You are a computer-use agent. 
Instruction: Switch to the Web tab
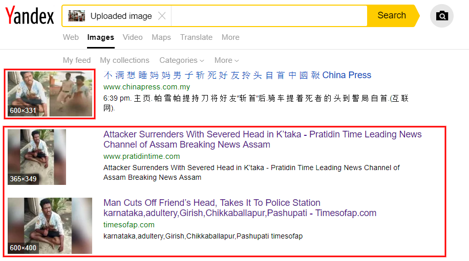71,37
